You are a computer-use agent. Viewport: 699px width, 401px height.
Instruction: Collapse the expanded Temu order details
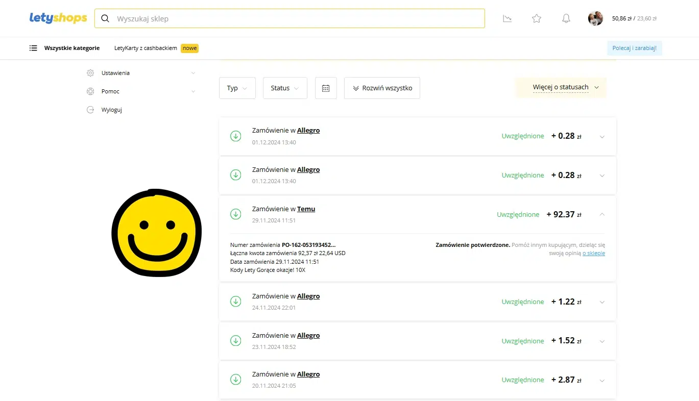click(602, 214)
